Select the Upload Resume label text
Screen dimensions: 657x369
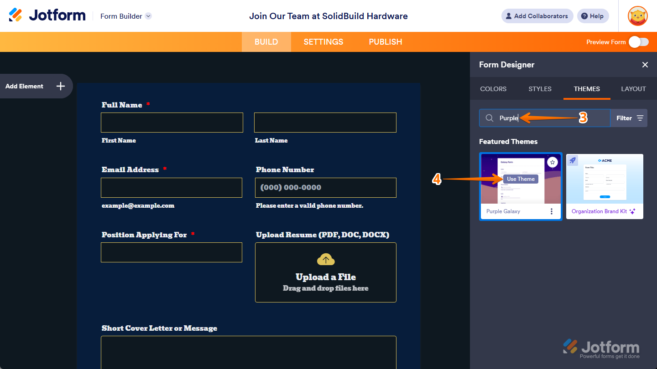323,235
